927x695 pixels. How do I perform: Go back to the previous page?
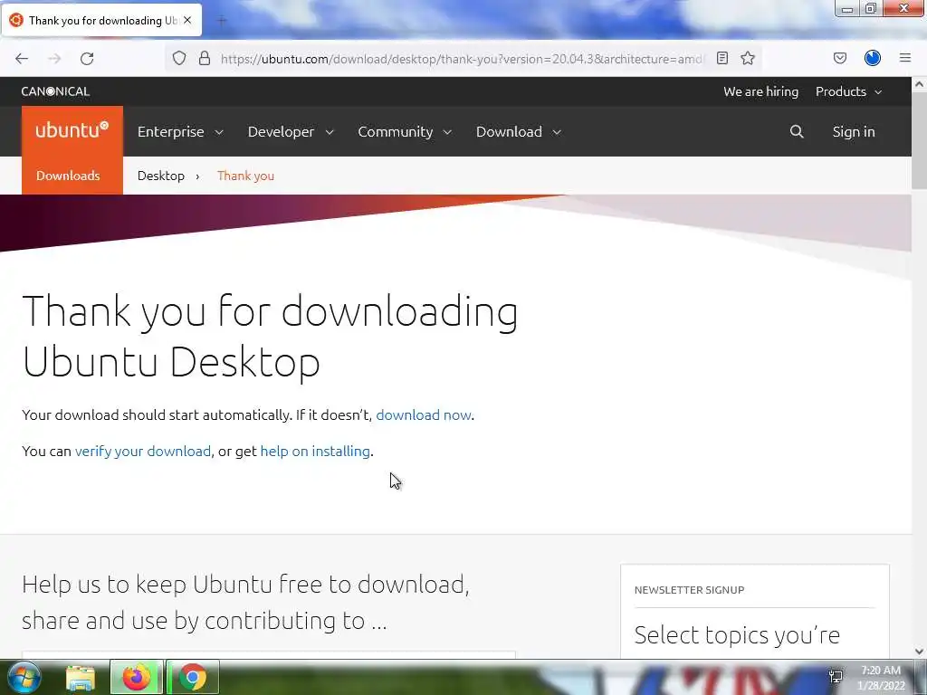22,59
